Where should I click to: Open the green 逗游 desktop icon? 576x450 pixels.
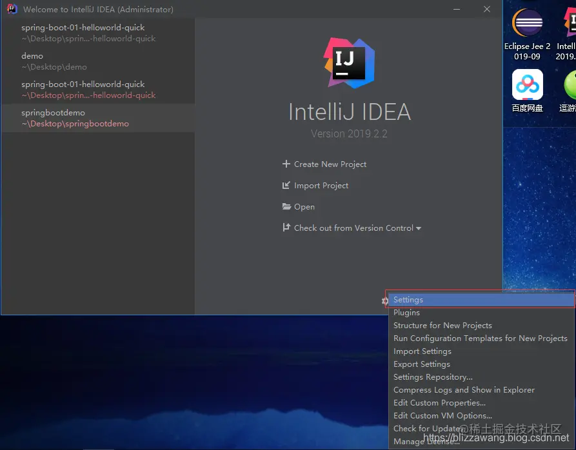569,91
